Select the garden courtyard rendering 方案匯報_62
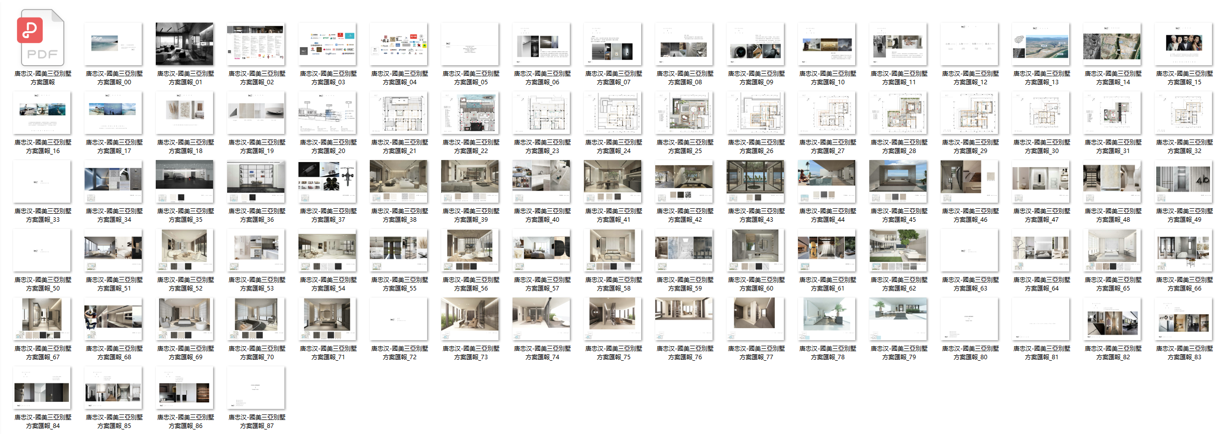1220x434 pixels. tap(898, 250)
